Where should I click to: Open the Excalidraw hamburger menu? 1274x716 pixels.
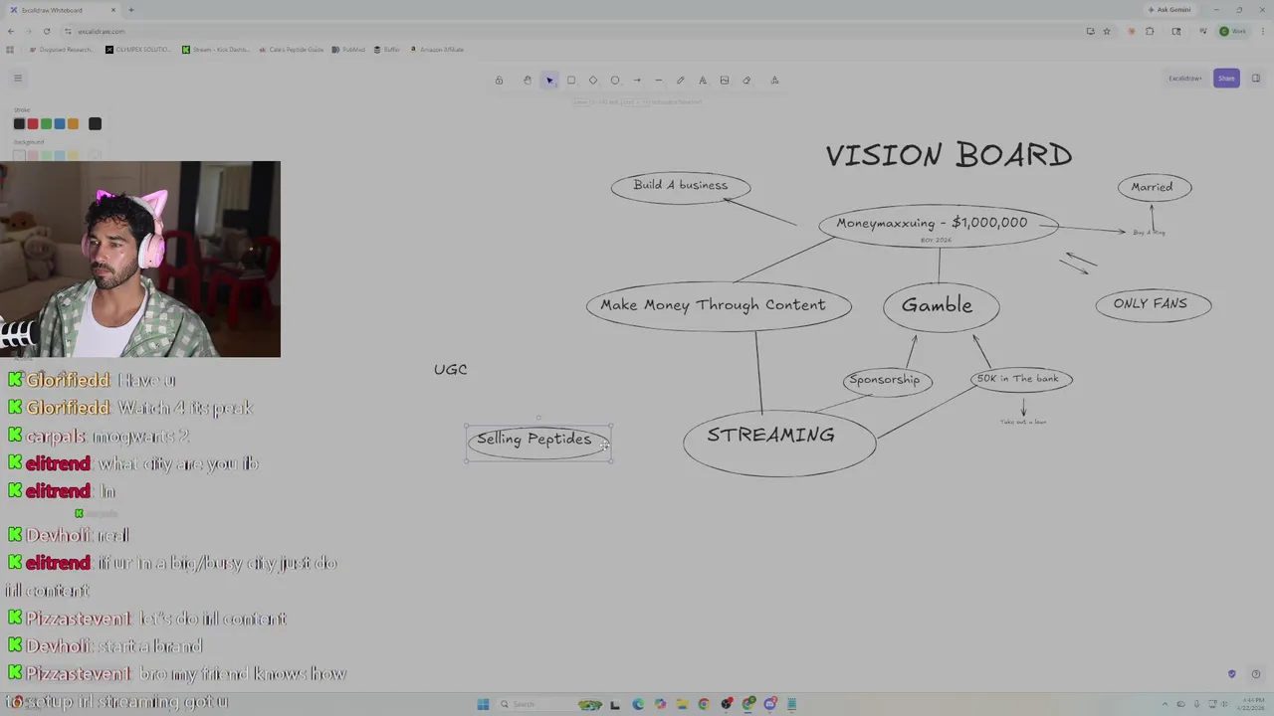point(17,78)
